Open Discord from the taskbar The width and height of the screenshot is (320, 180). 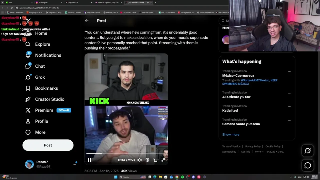[x=193, y=177]
